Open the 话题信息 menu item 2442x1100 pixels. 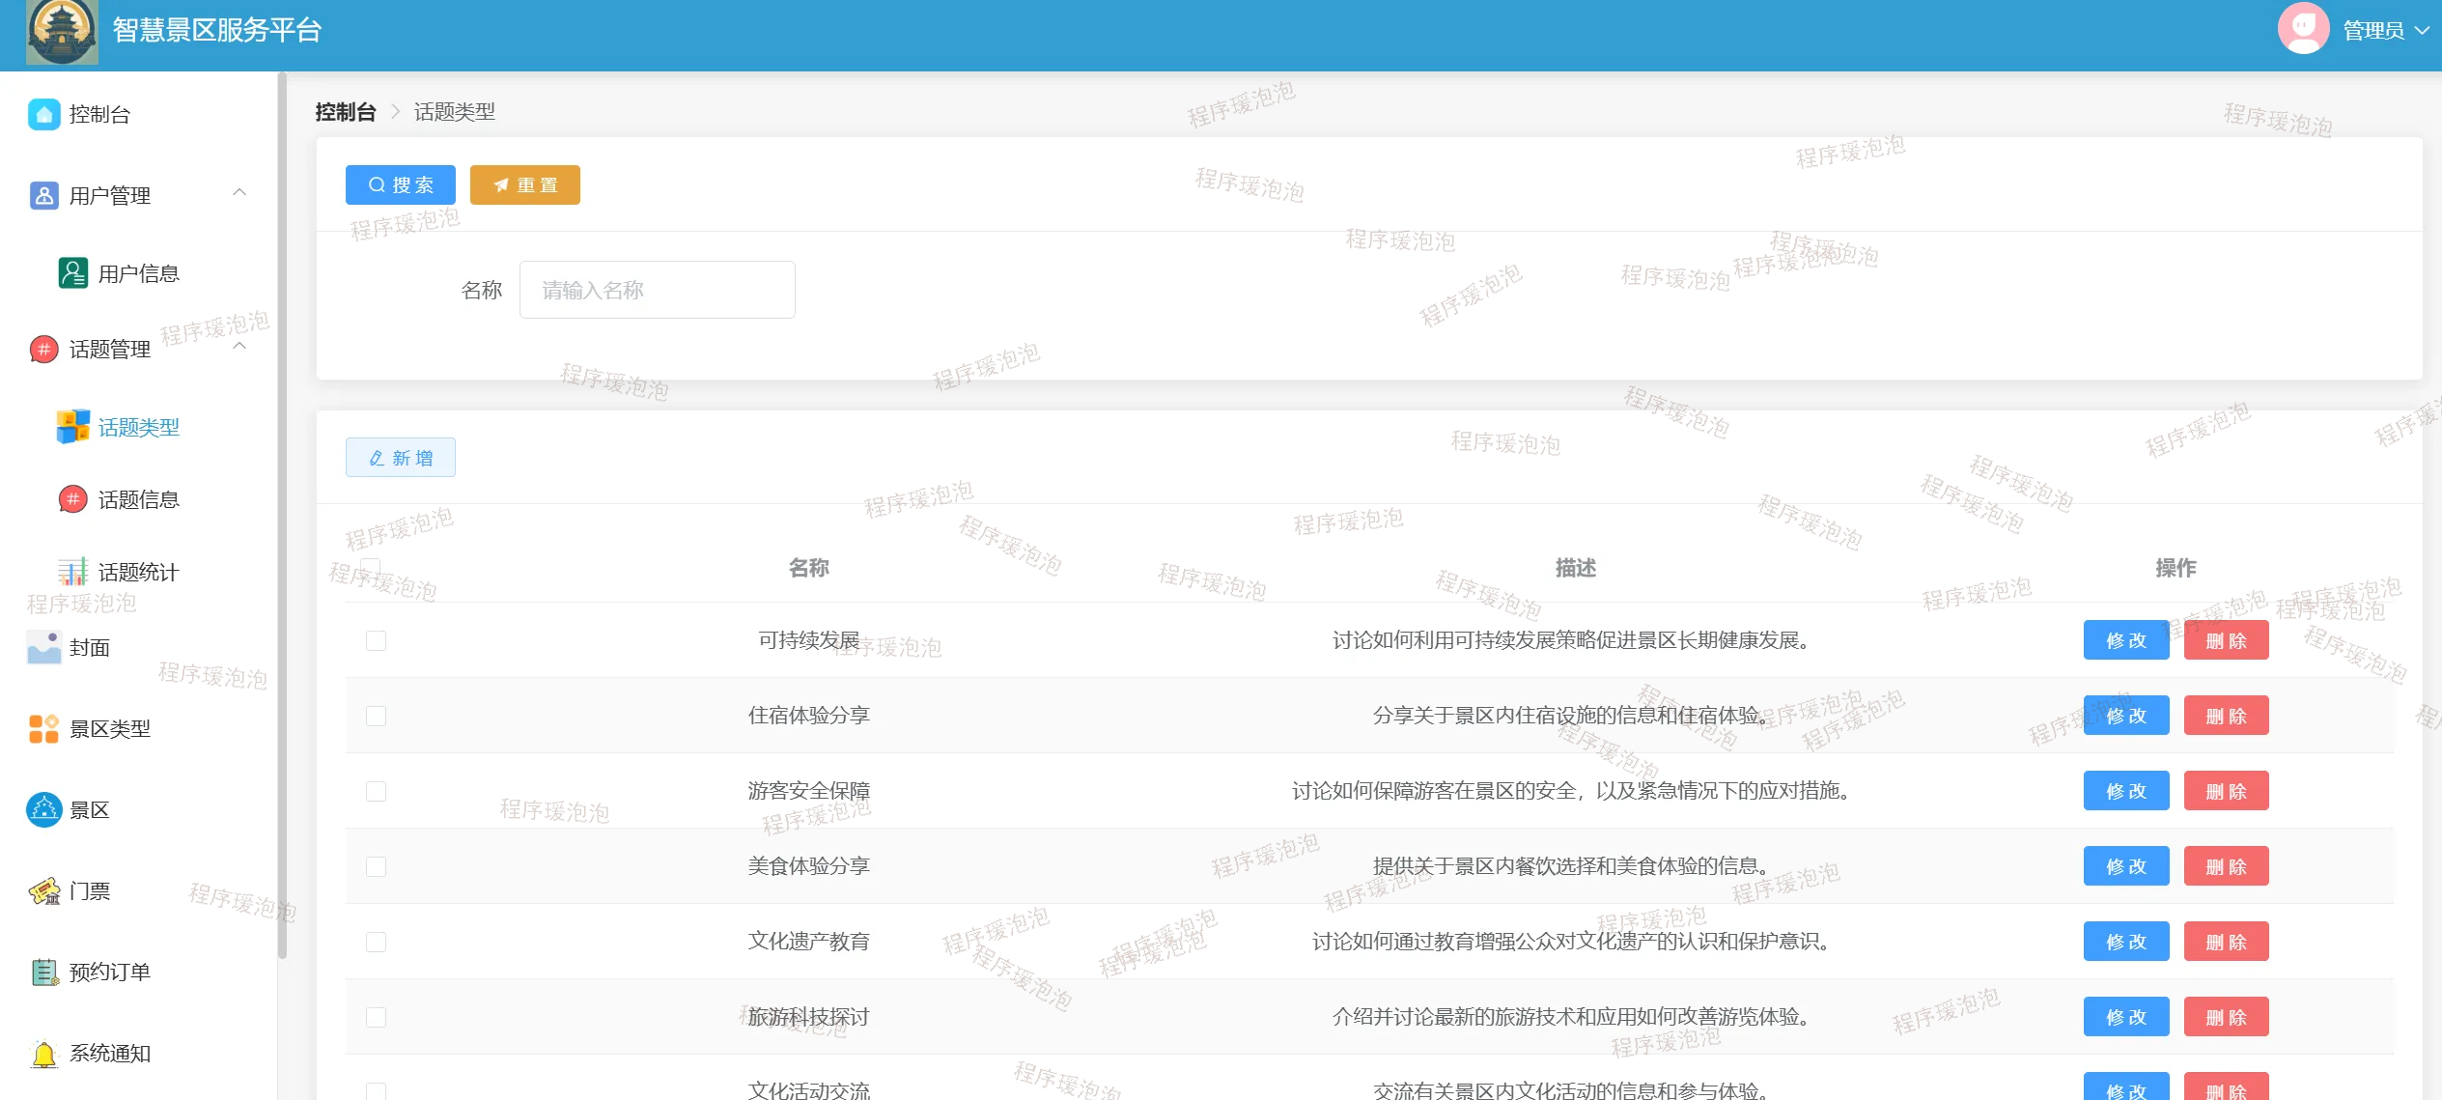pos(138,499)
